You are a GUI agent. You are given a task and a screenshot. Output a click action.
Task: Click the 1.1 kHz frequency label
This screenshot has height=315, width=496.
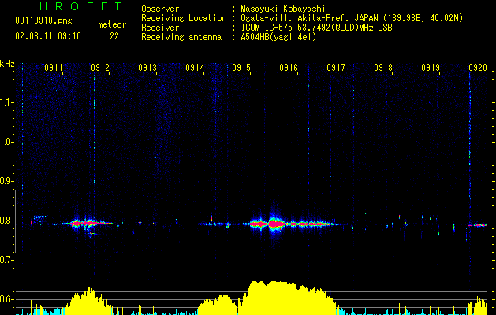click(x=6, y=102)
